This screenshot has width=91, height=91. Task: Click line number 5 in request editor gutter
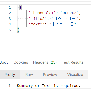click(10, 30)
